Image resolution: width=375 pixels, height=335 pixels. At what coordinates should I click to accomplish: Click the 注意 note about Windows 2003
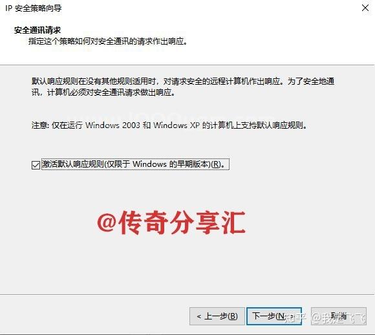point(169,125)
